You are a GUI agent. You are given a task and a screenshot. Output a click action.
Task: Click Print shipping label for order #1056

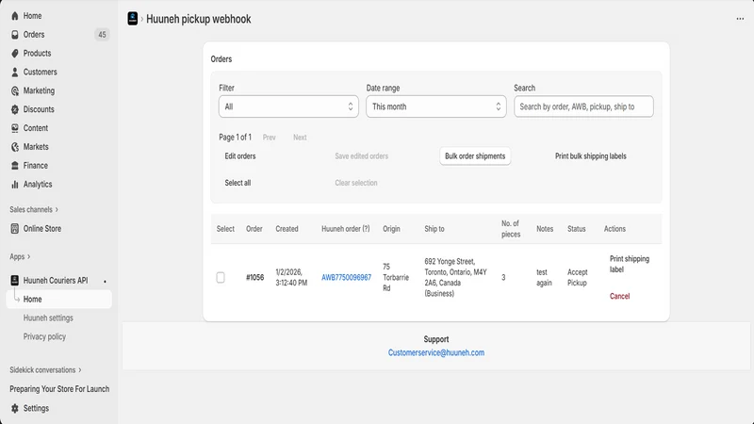click(x=629, y=264)
